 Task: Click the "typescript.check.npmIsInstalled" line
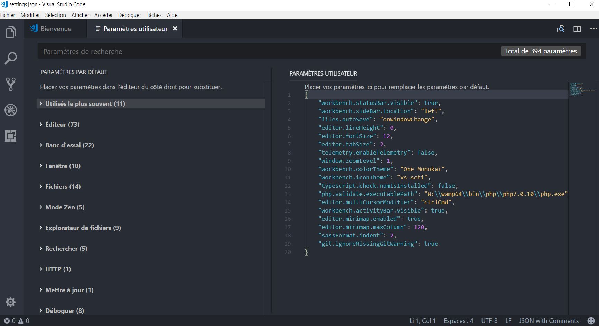tap(388, 186)
